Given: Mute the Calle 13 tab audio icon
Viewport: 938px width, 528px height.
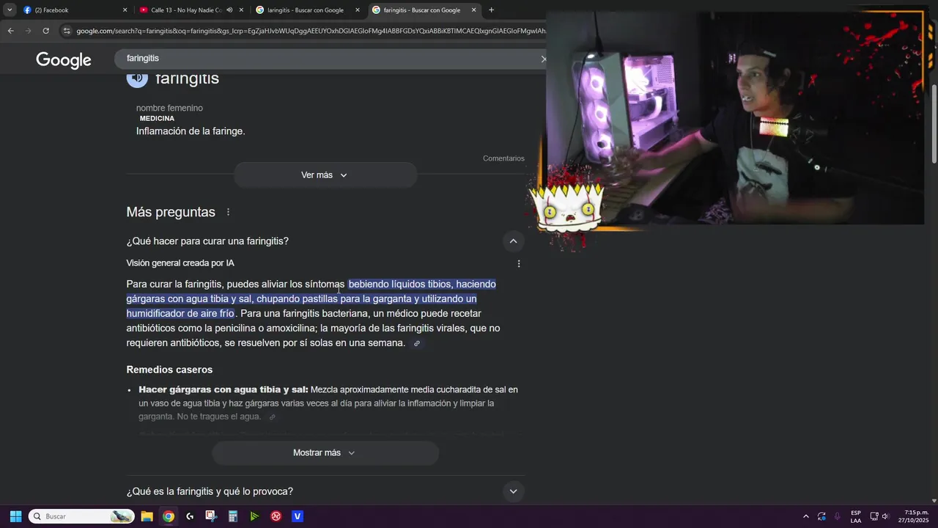Looking at the screenshot, I should coord(229,10).
